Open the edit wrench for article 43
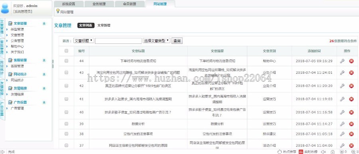The height and width of the screenshot is (154, 359). coord(342,73)
